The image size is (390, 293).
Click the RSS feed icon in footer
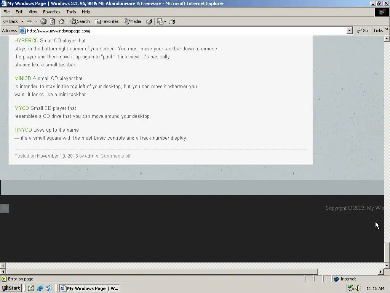5,208
